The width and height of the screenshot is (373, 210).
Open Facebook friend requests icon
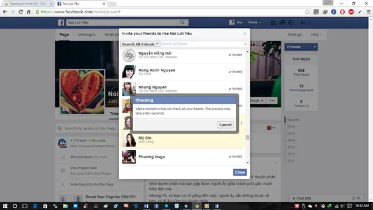pyautogui.click(x=273, y=22)
